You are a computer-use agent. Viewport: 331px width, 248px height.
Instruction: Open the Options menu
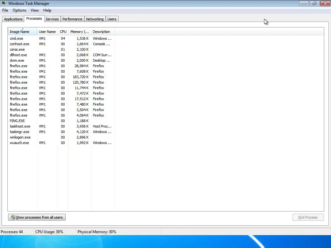pos(19,10)
